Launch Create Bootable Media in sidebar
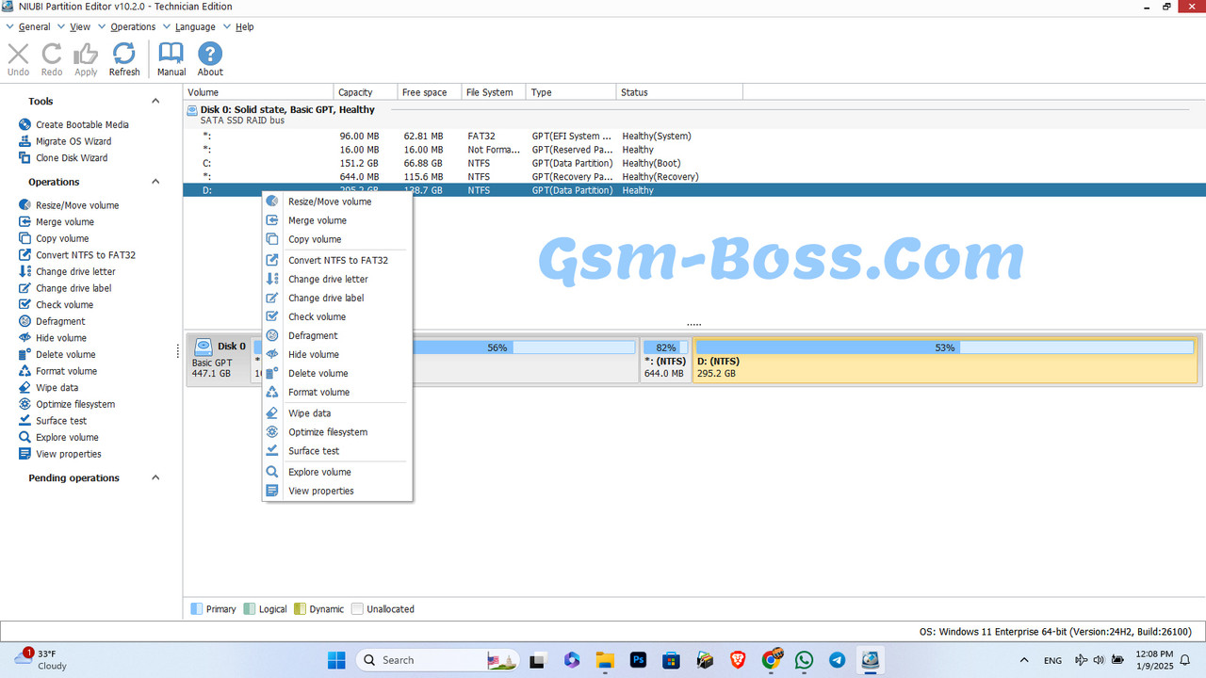1206x678 pixels. click(73, 124)
